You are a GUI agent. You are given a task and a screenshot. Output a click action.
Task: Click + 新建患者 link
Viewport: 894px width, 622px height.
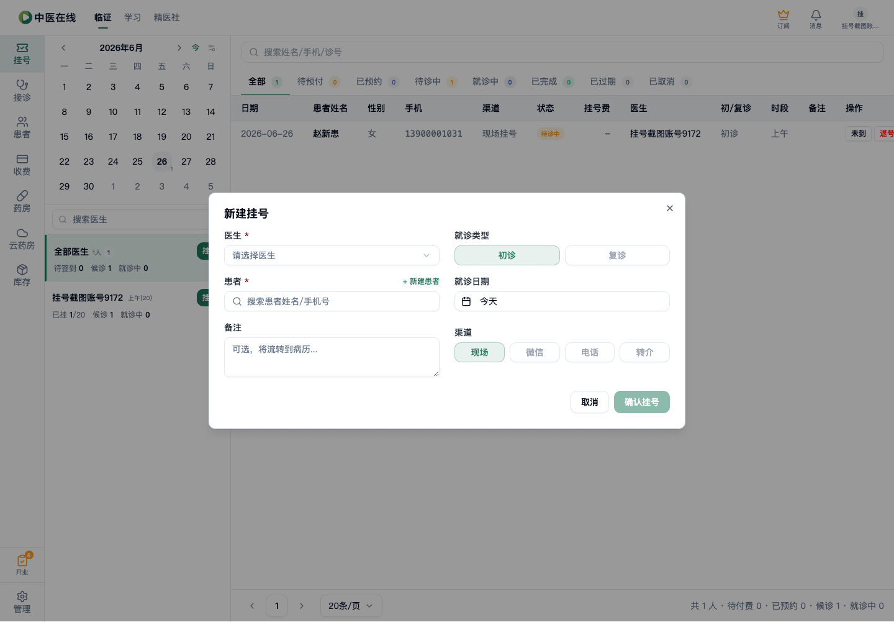point(421,281)
